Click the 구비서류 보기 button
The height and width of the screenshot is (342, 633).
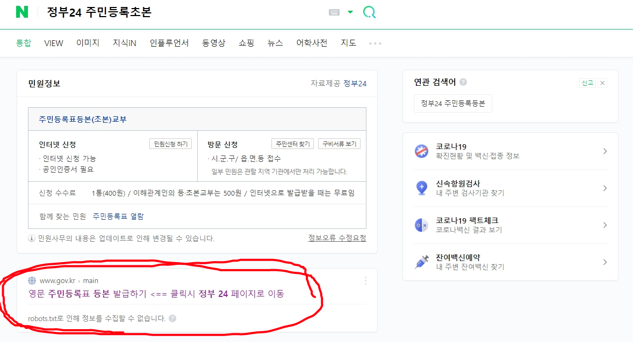pos(340,144)
